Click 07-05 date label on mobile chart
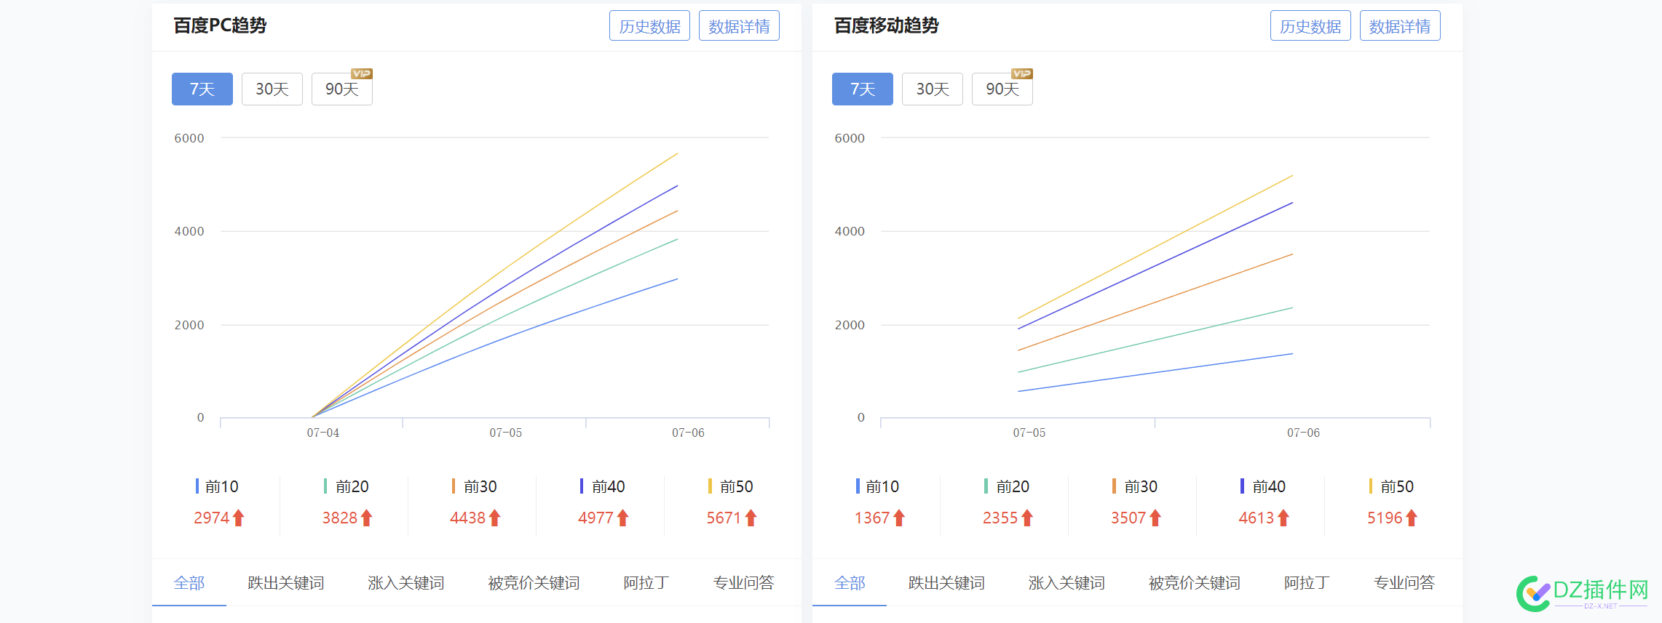Viewport: 1662px width, 623px height. (1029, 433)
